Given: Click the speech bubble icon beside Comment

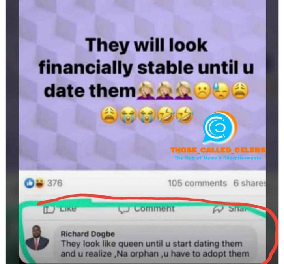Looking at the screenshot, I should click(x=124, y=210).
